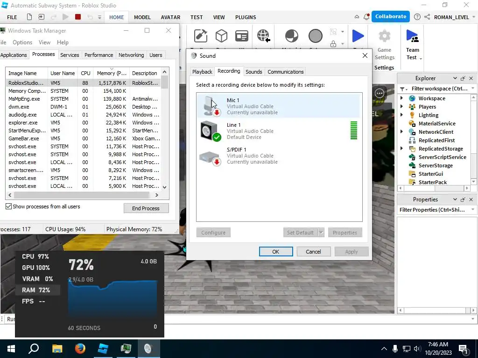Click the red Stop icon in title toolbar

click(78, 17)
